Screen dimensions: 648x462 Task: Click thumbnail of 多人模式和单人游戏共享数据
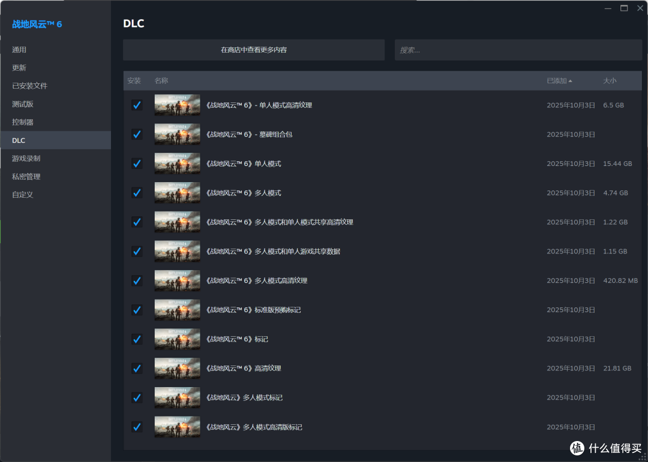pyautogui.click(x=177, y=251)
